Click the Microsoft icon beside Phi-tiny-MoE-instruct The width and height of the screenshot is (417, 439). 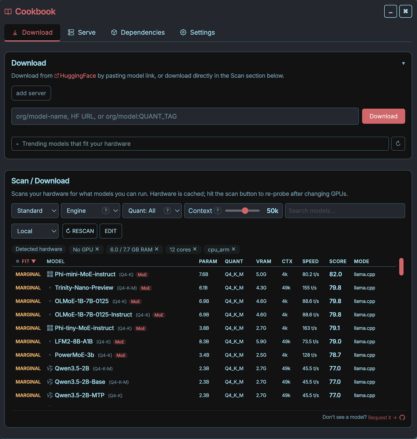click(50, 328)
